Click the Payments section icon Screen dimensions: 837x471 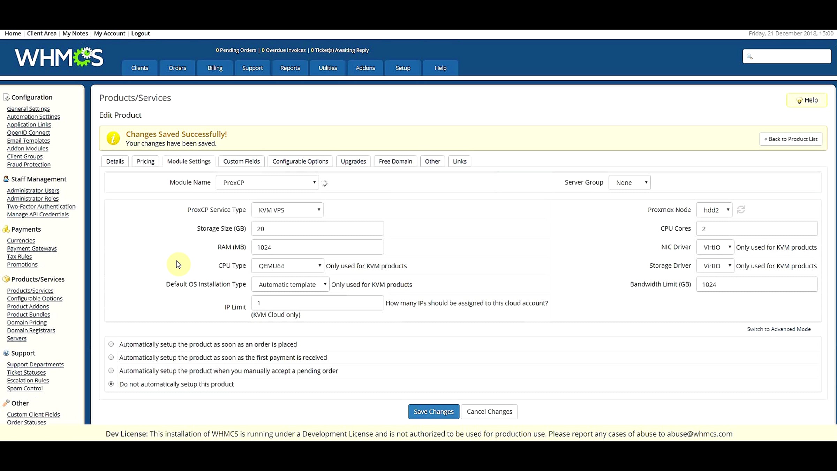click(6, 229)
